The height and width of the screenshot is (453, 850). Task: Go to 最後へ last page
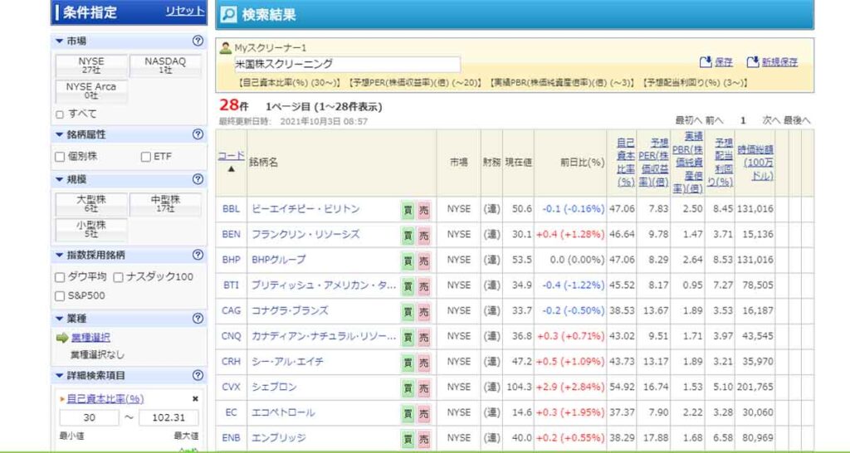pyautogui.click(x=797, y=120)
